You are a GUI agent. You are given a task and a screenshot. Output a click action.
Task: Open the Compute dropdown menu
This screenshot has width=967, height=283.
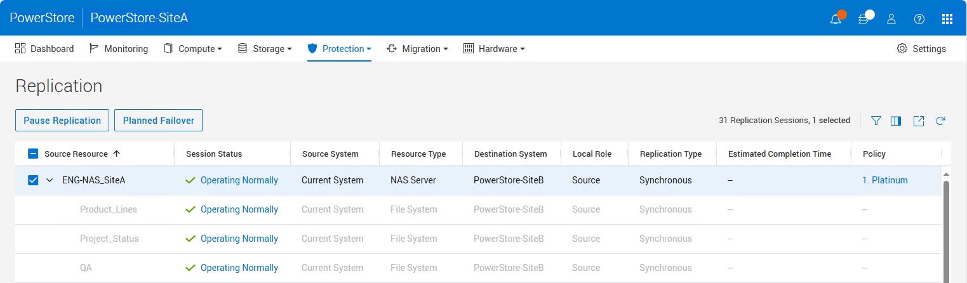pos(200,49)
